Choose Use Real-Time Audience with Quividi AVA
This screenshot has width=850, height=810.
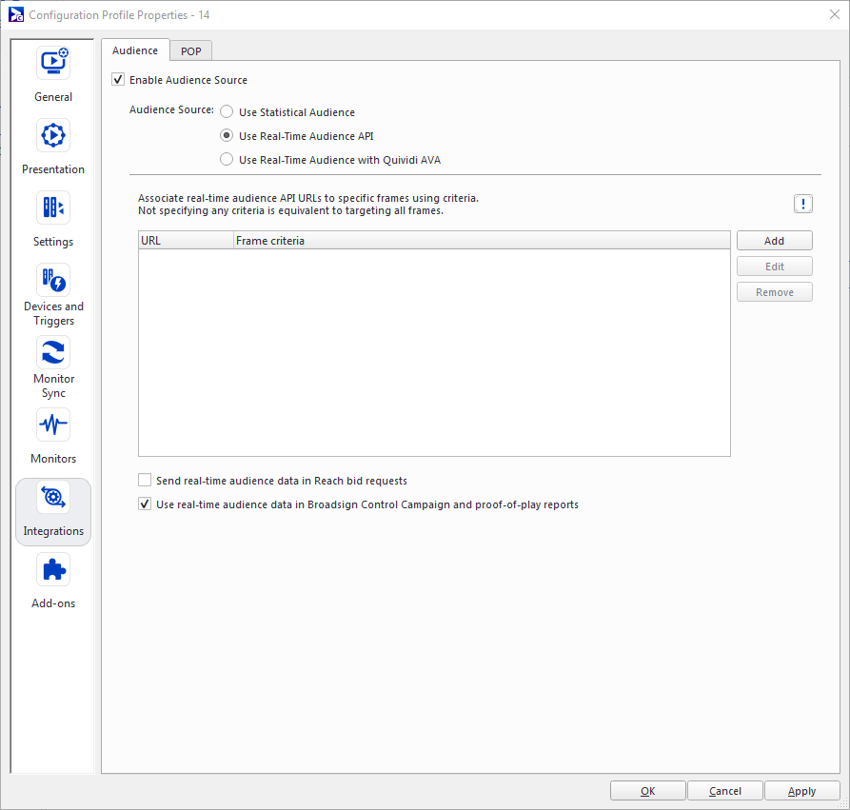coord(227,160)
